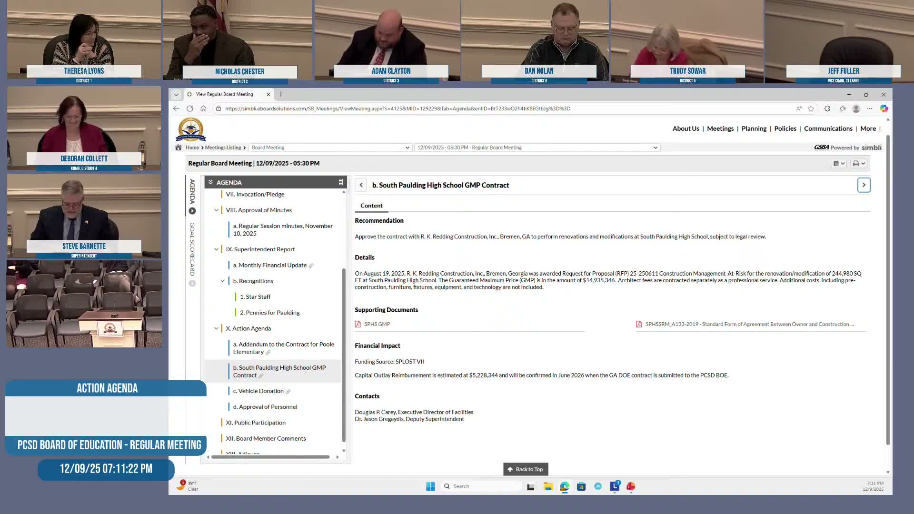The height and width of the screenshot is (514, 914).
Task: Launch Microsoft Edge from the taskbar
Action: (x=565, y=486)
